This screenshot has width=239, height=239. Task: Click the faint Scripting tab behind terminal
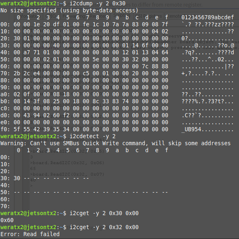click(122, 15)
